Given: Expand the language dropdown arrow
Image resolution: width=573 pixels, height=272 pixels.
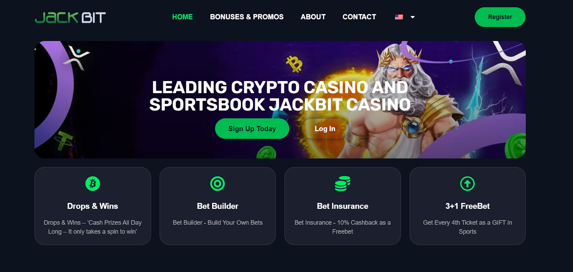Looking at the screenshot, I should click(x=413, y=17).
